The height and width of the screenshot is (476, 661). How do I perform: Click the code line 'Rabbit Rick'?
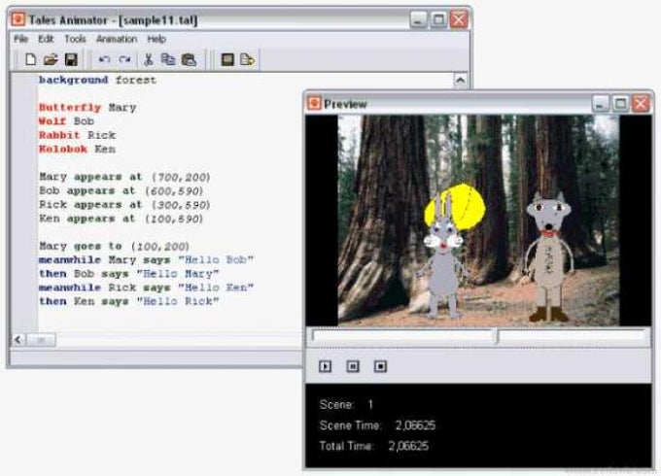pos(77,135)
